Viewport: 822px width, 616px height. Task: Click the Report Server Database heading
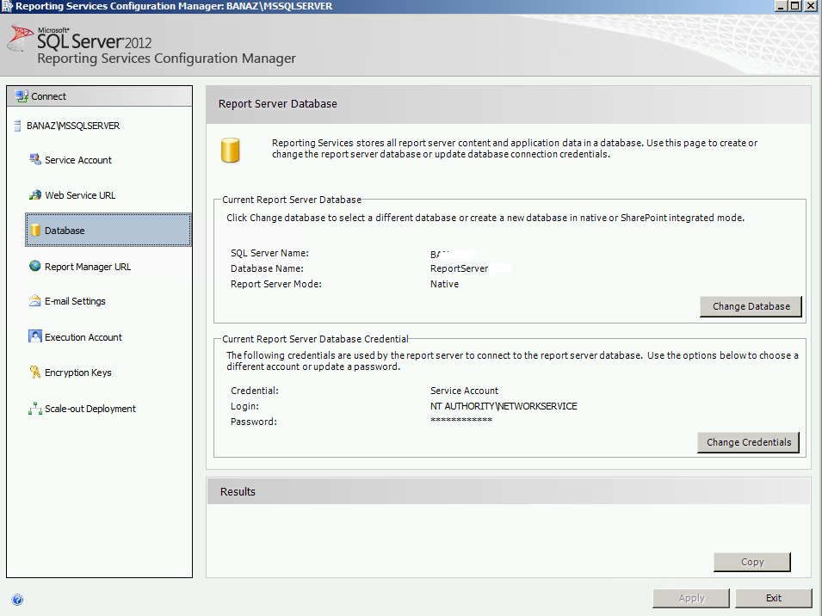point(278,104)
